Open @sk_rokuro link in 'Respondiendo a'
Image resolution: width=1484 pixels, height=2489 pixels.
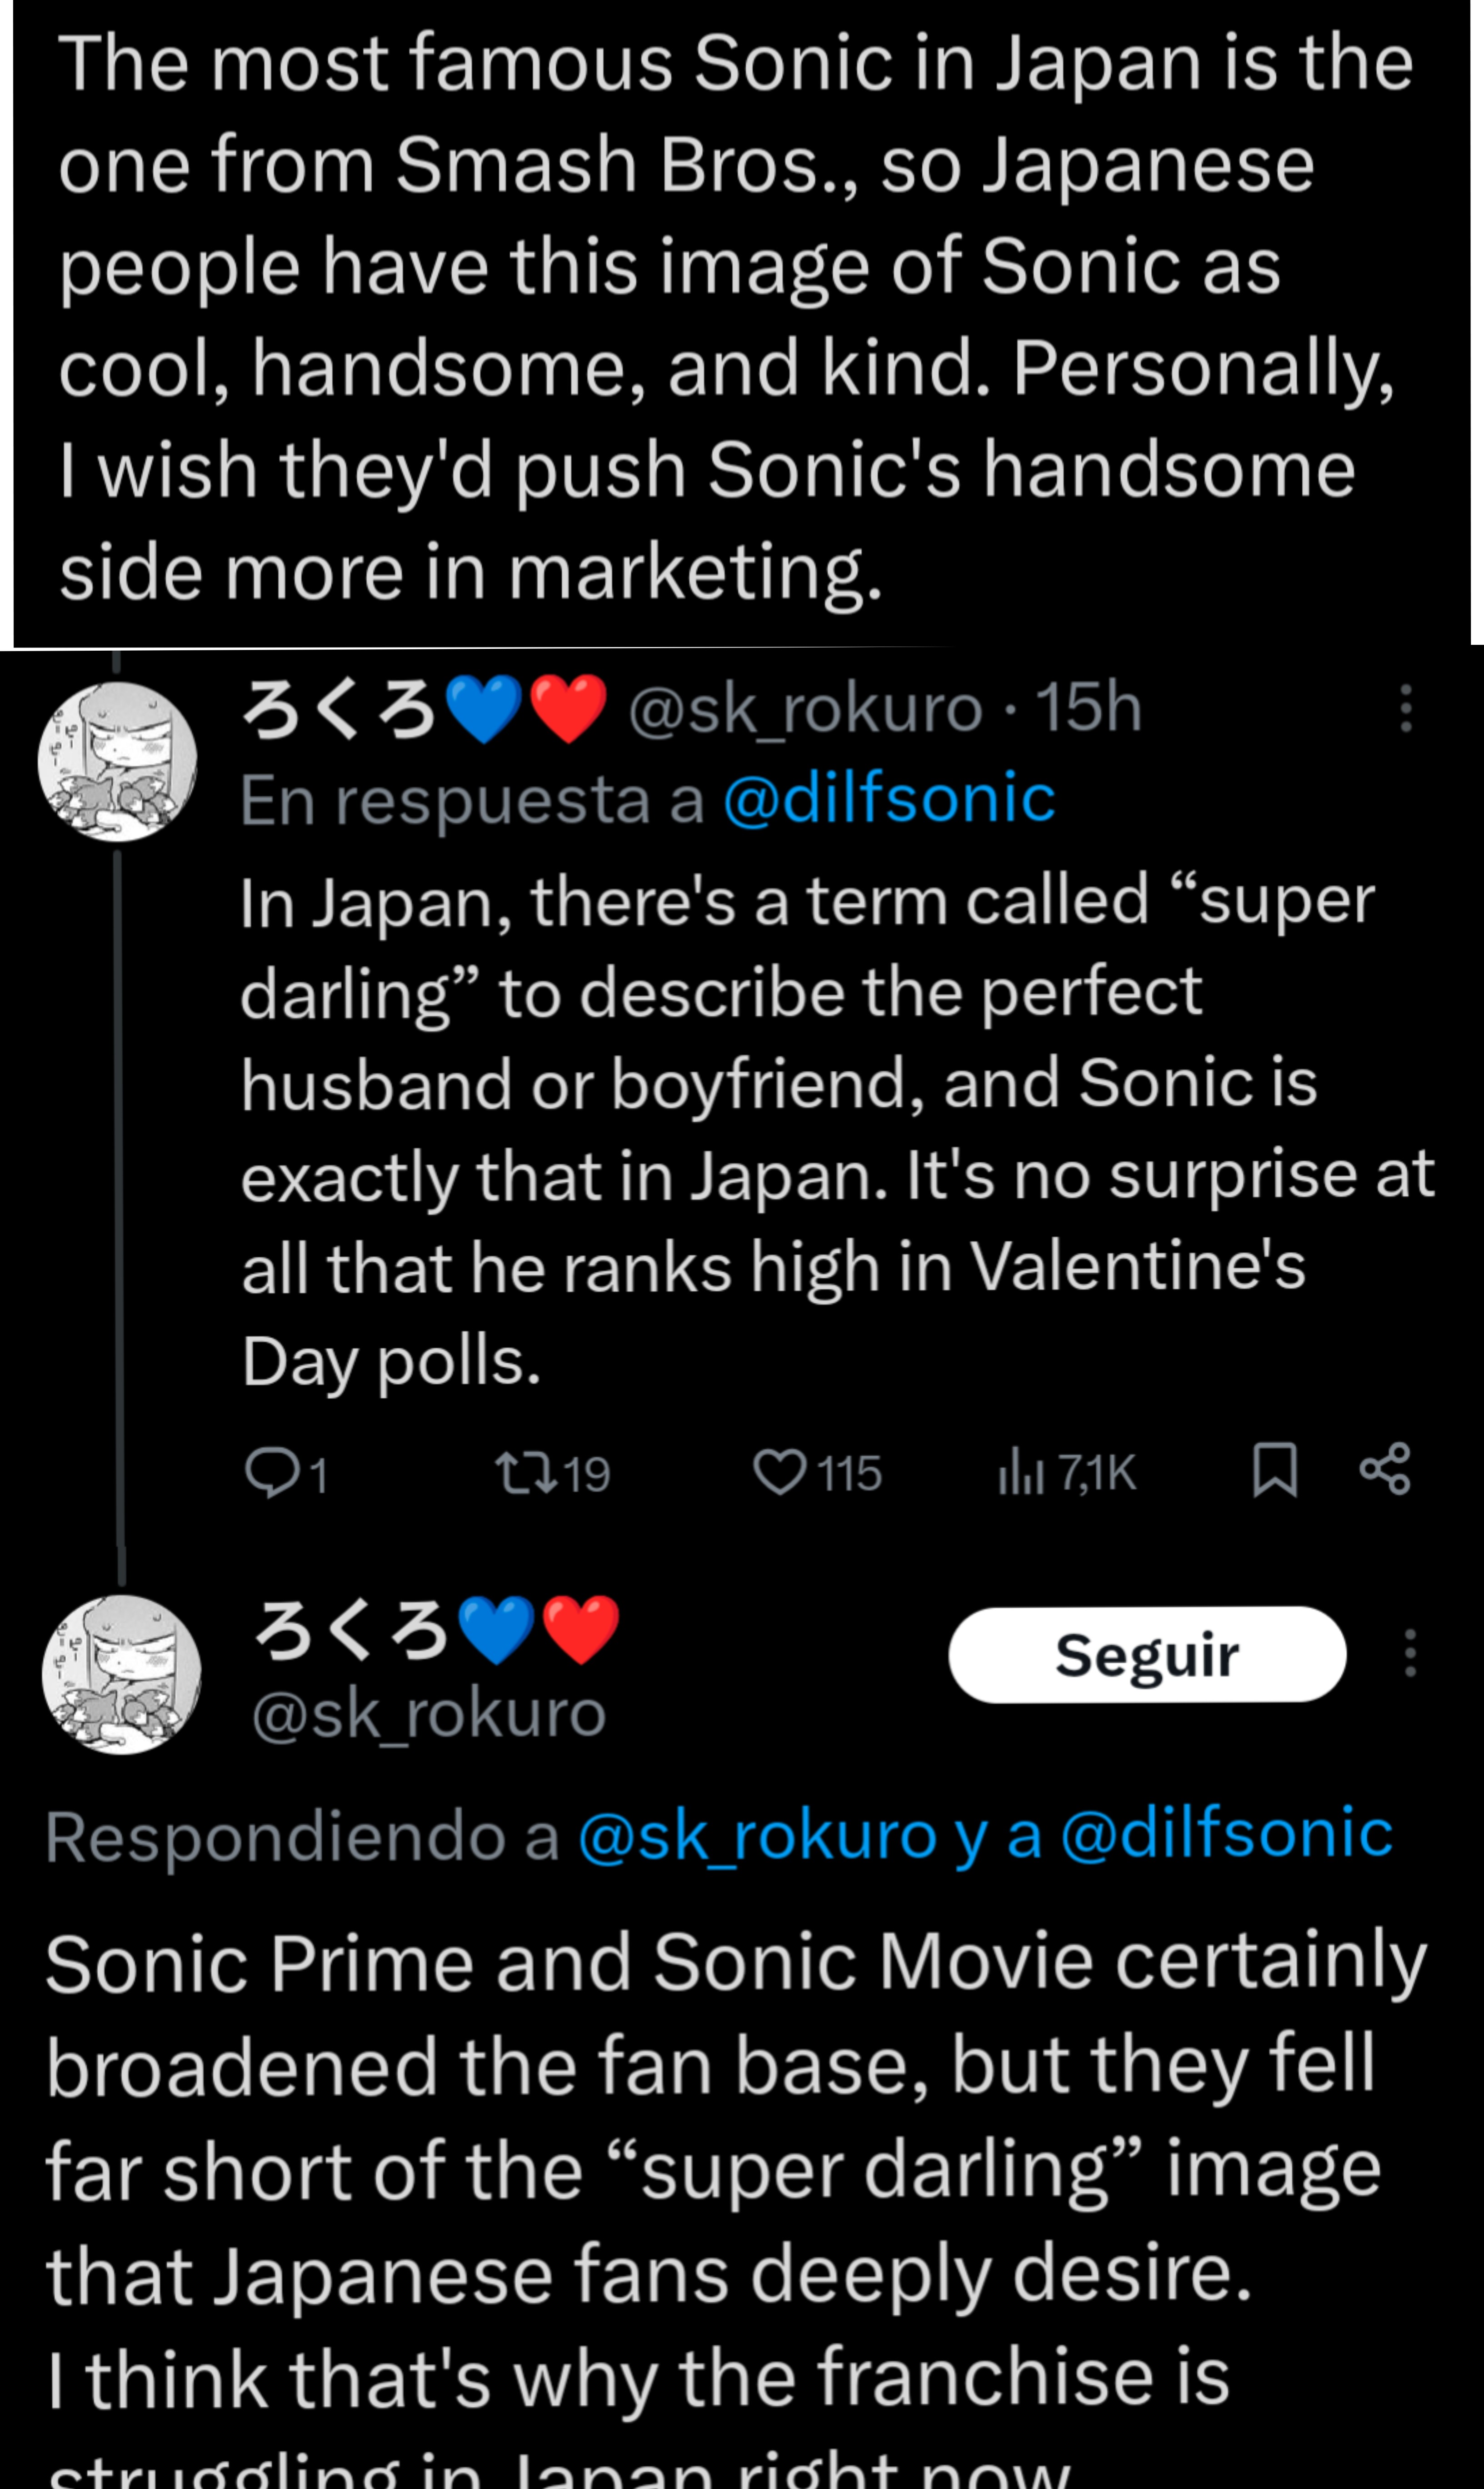pos(757,1836)
